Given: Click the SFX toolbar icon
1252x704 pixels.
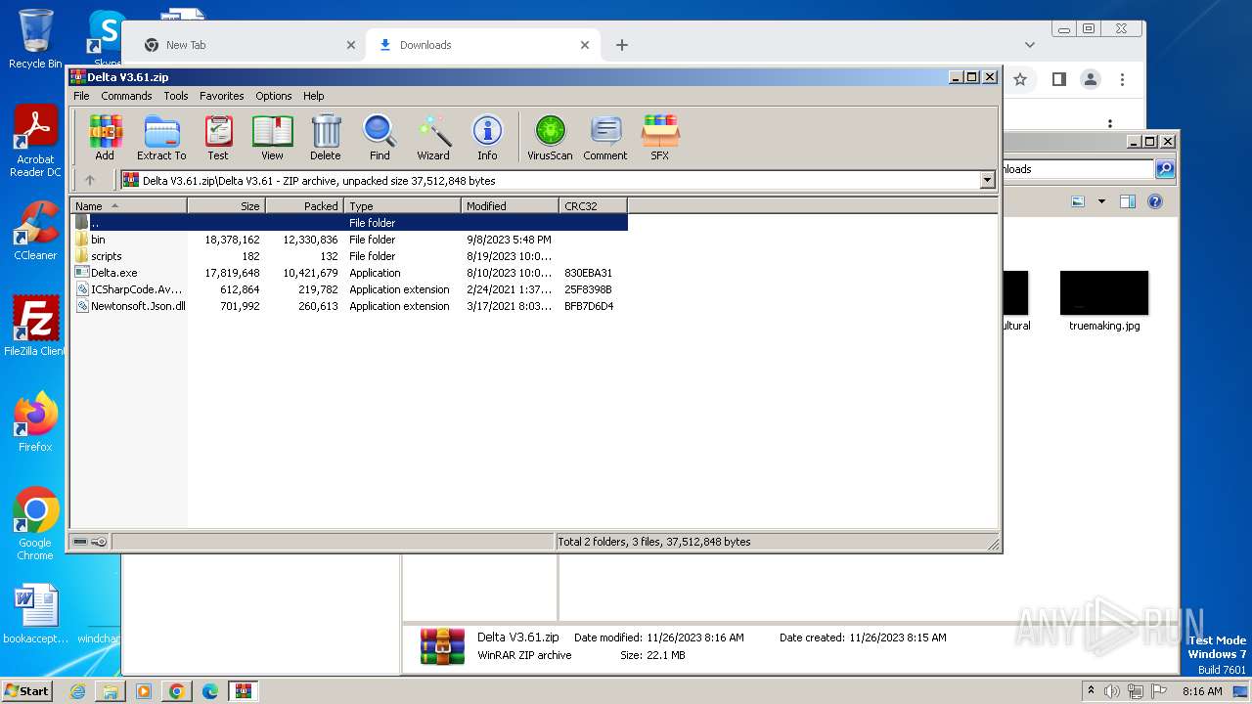Looking at the screenshot, I should [660, 137].
